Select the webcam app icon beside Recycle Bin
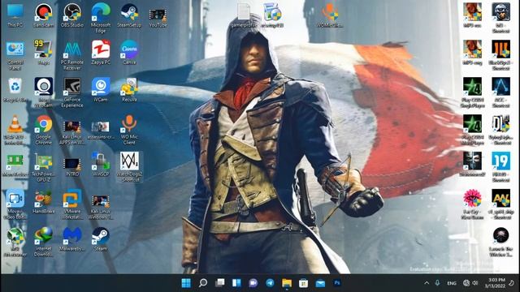 pyautogui.click(x=43, y=92)
